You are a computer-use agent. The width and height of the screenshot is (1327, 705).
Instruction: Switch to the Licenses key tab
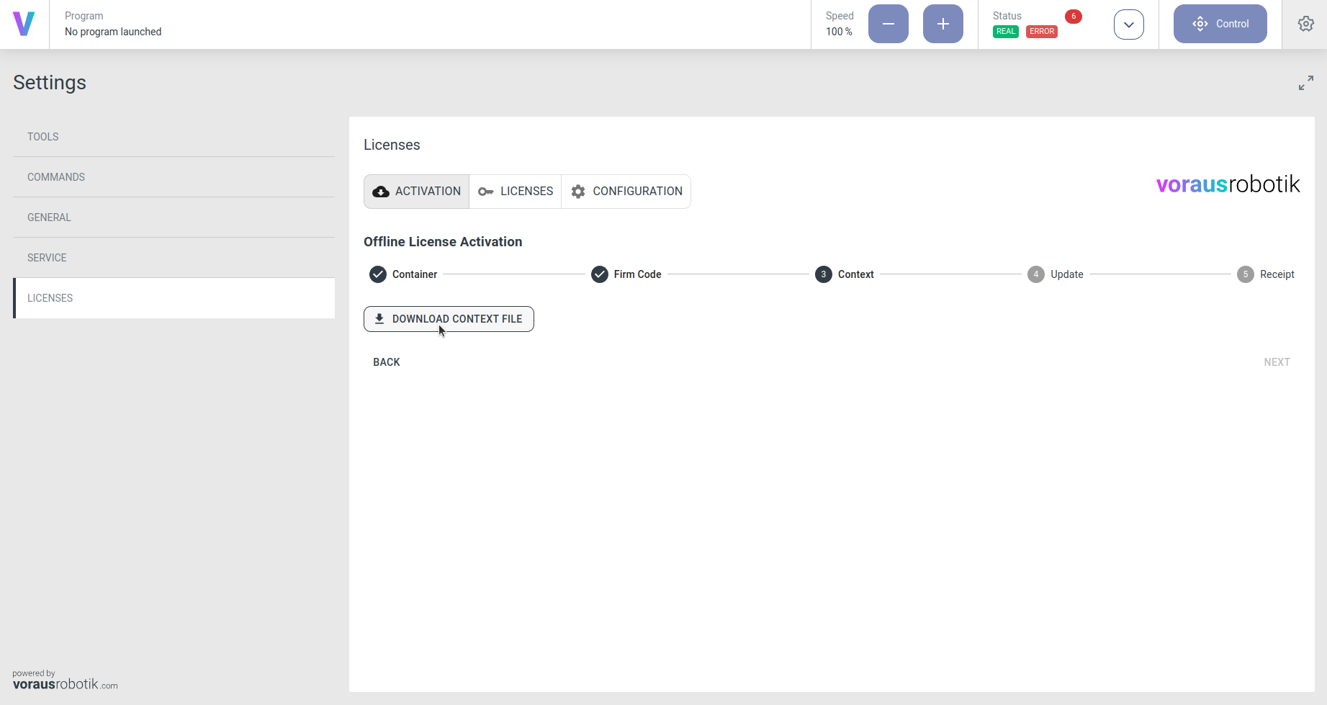pos(516,192)
